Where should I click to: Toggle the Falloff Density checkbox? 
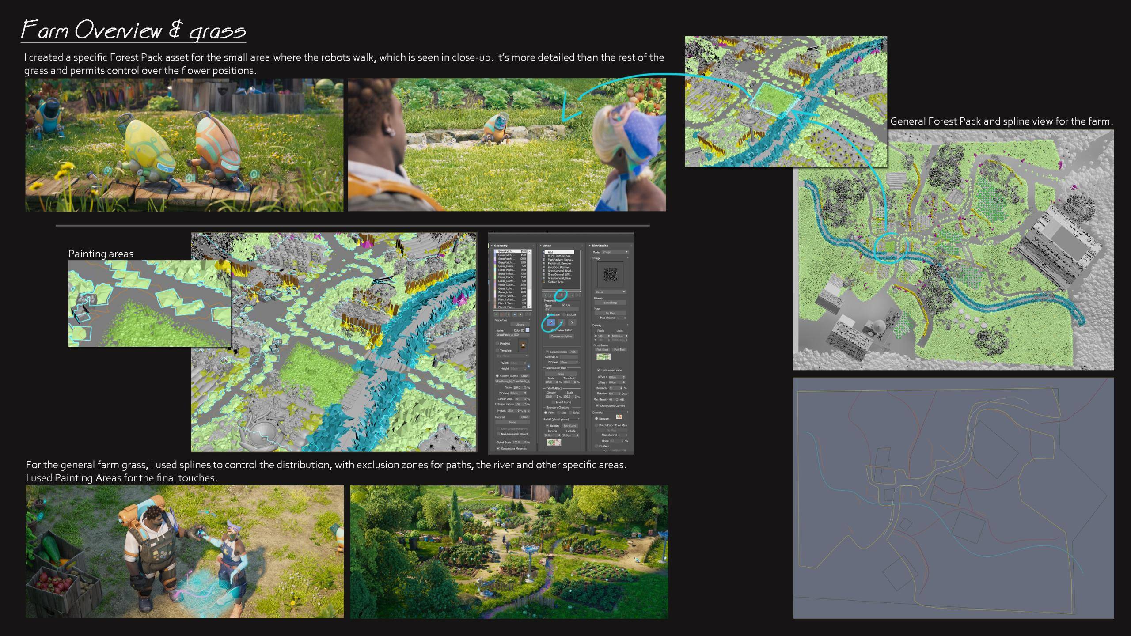(x=547, y=426)
